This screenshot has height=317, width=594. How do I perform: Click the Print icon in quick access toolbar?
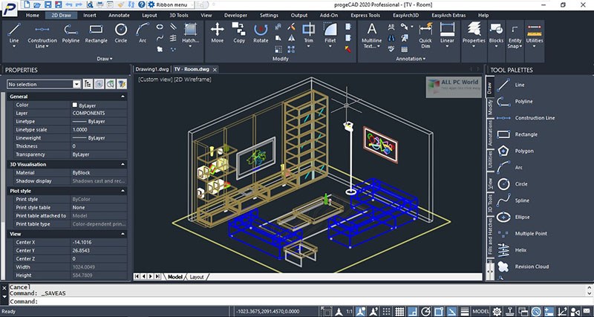[100, 5]
